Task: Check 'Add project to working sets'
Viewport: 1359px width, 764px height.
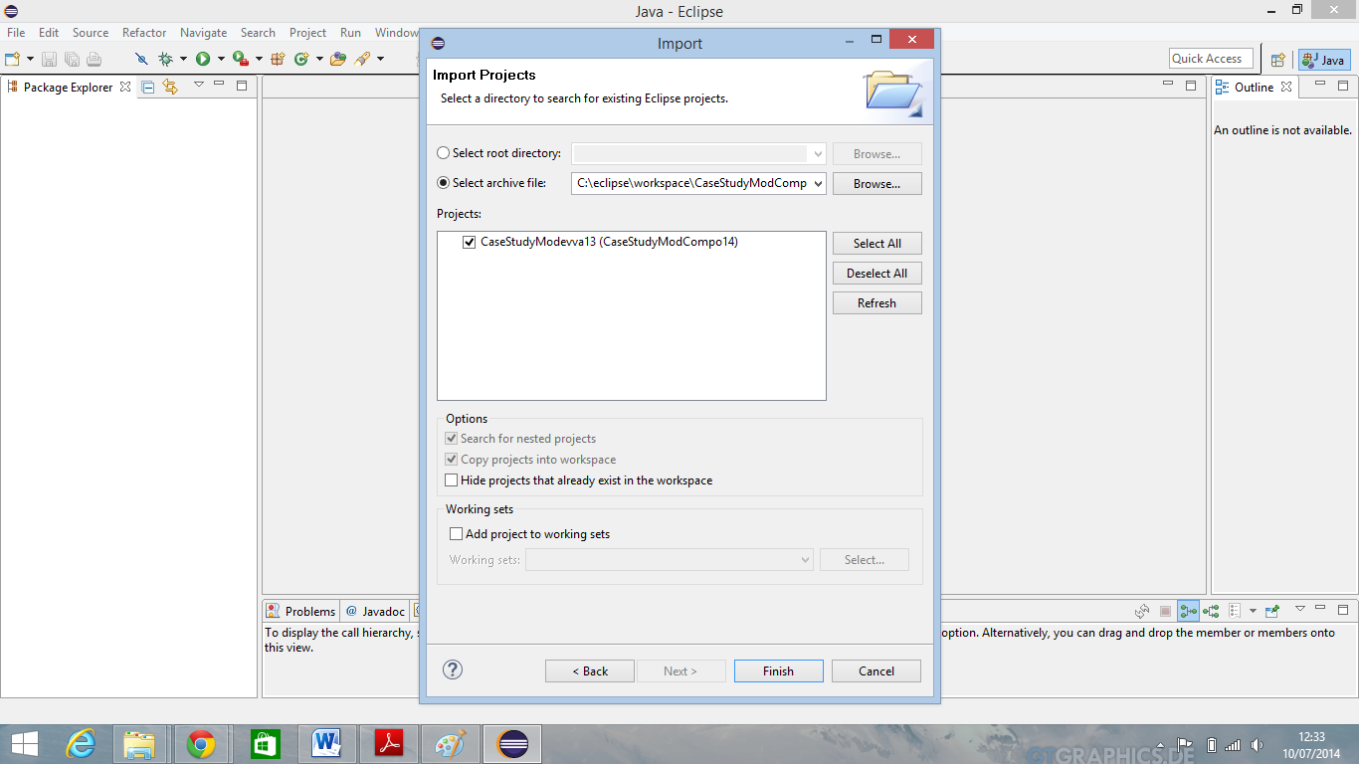Action: (457, 534)
